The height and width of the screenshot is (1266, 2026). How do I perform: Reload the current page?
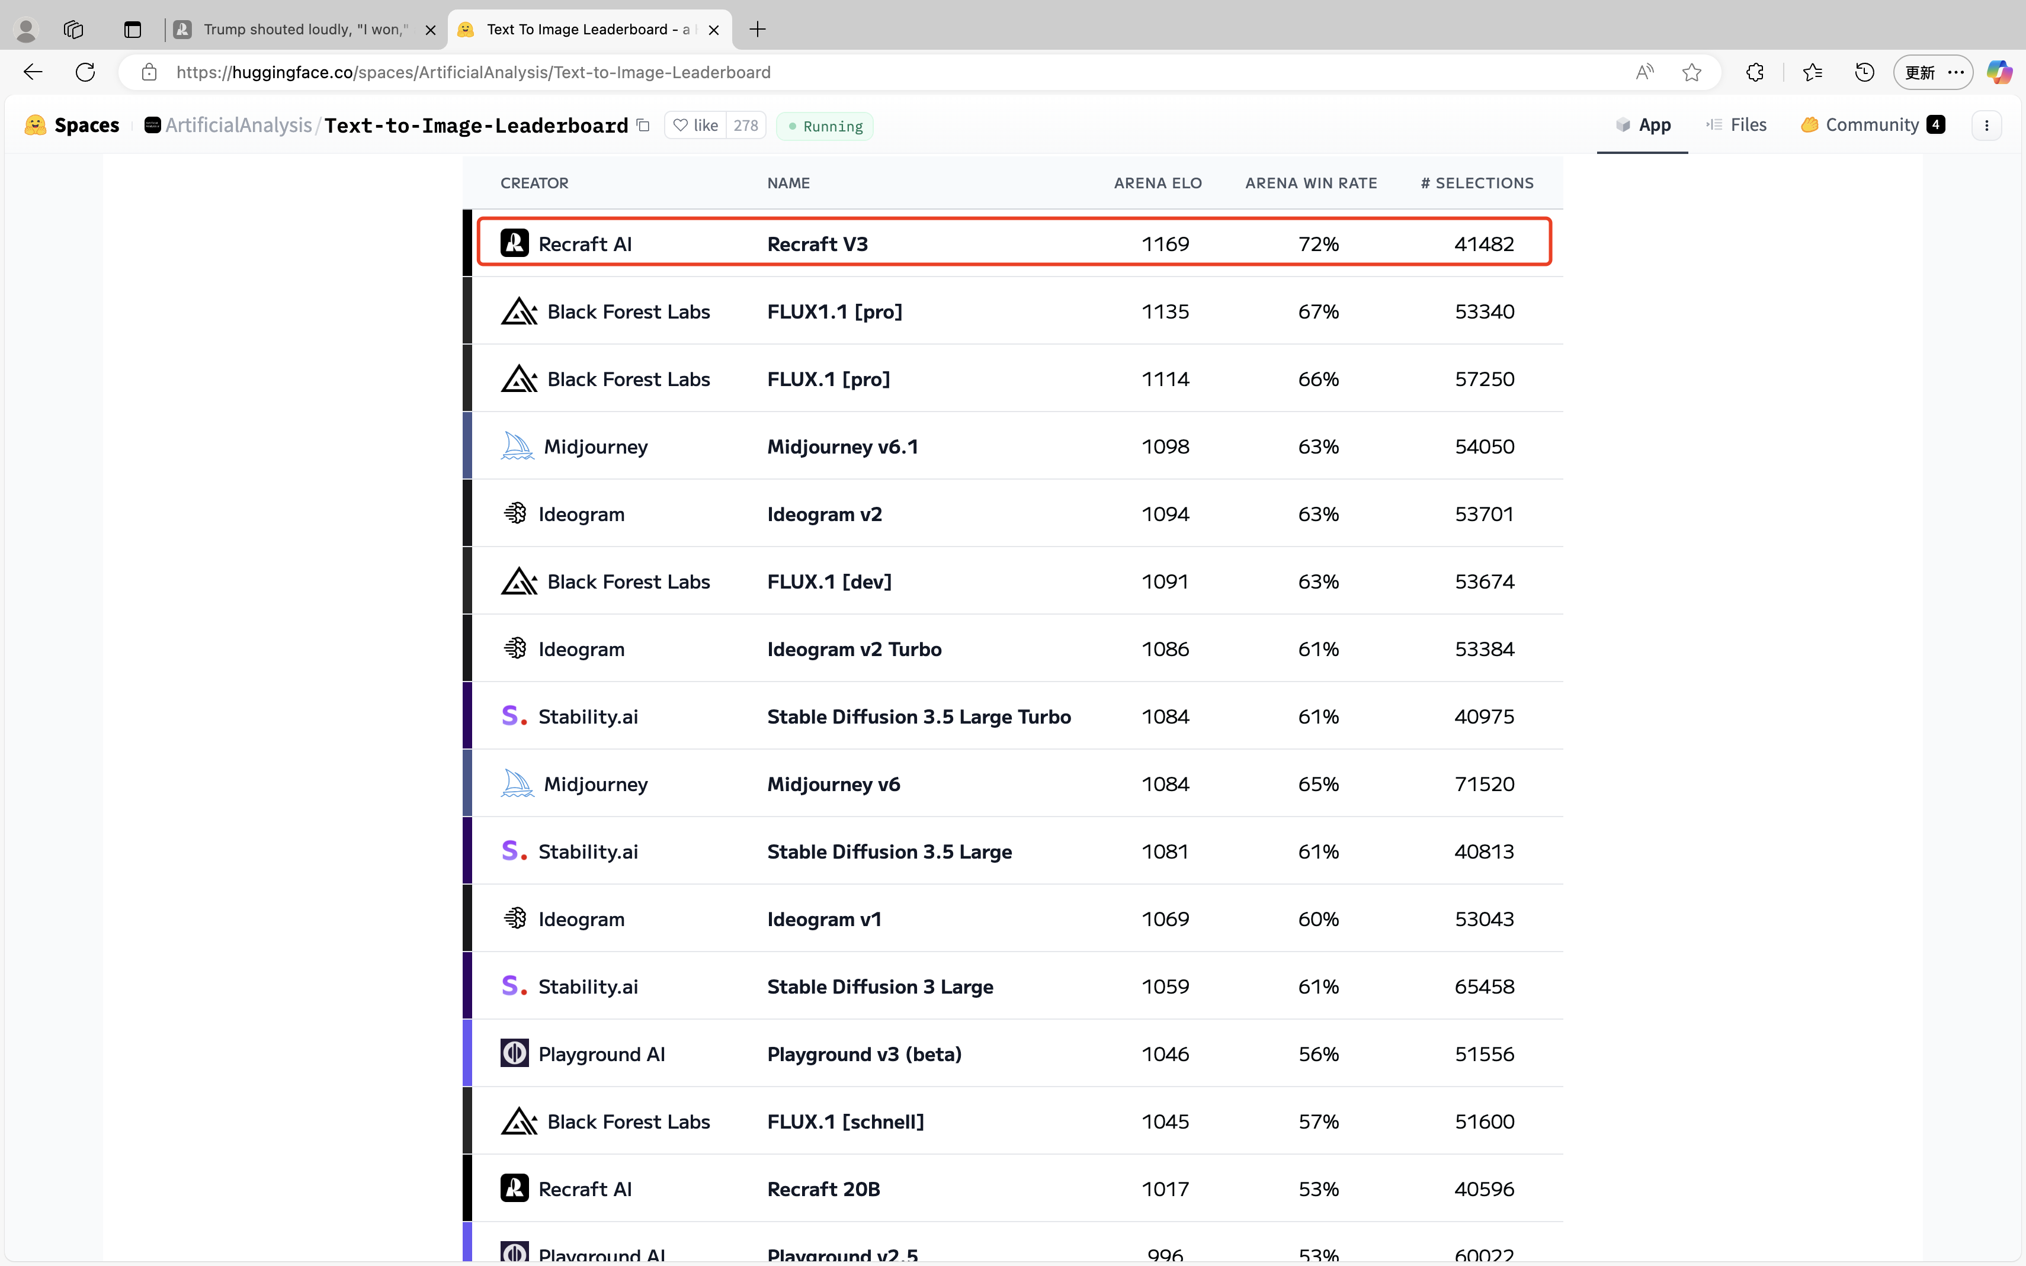pyautogui.click(x=85, y=72)
